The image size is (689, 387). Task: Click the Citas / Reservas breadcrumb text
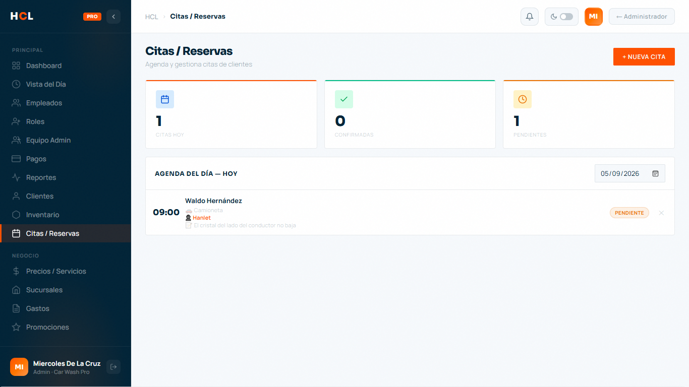(x=198, y=17)
